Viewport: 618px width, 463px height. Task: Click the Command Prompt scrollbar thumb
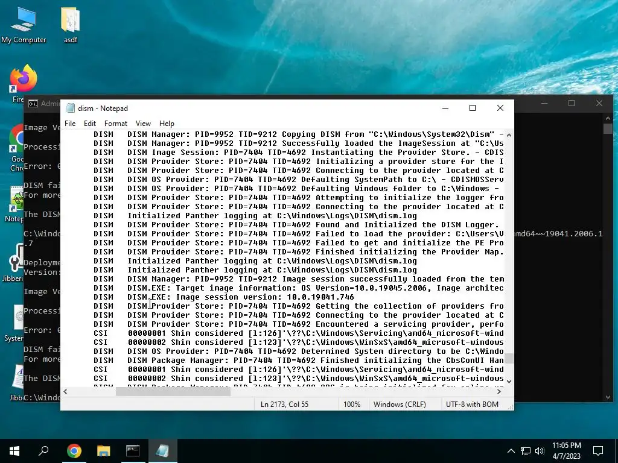click(608, 129)
